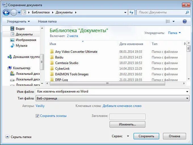Viewport: 193px width, 145px height.
Task: Click the file list vertical scrollbar thumb
Action: point(188,49)
